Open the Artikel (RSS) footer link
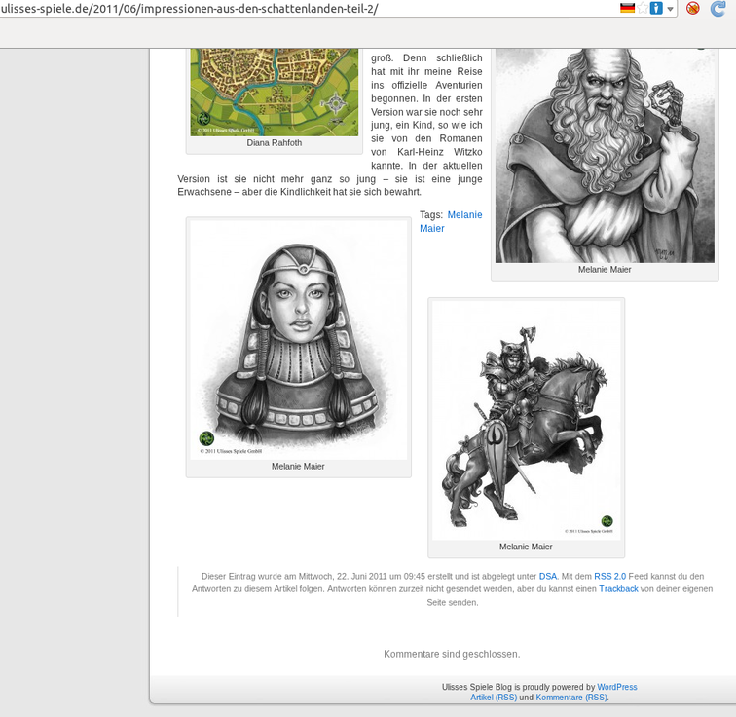 tap(494, 698)
